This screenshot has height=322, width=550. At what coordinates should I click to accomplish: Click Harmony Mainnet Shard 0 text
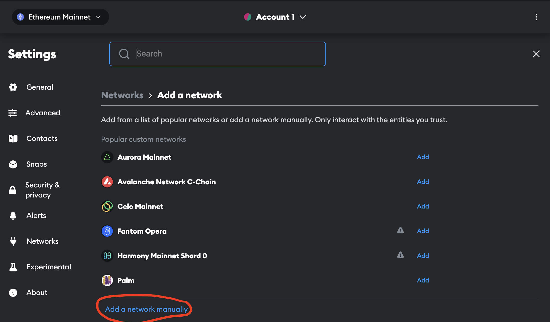click(162, 256)
